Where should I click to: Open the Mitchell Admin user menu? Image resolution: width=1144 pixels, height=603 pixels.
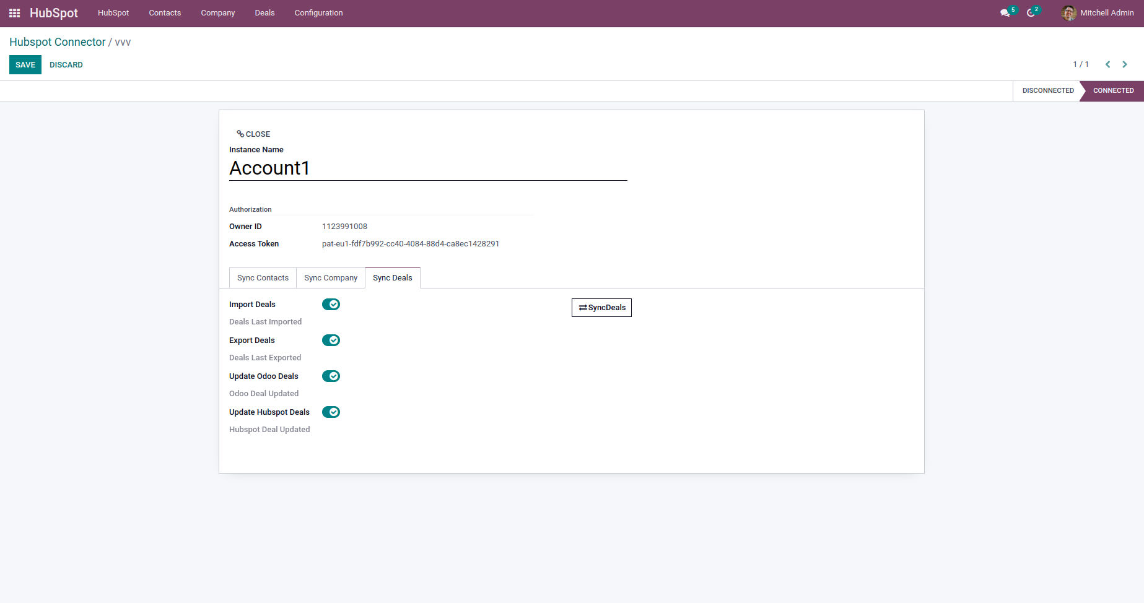click(x=1098, y=13)
